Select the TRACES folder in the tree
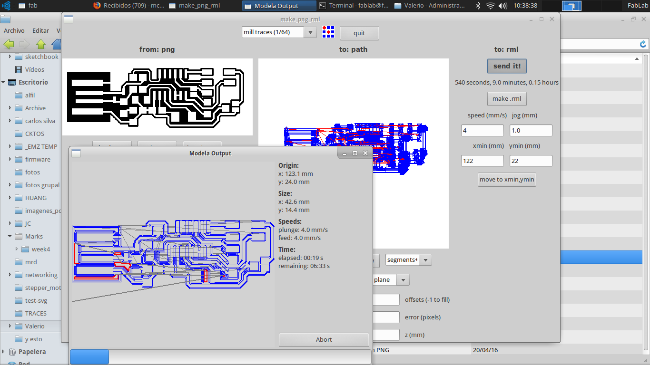This screenshot has height=365, width=650. (x=36, y=313)
